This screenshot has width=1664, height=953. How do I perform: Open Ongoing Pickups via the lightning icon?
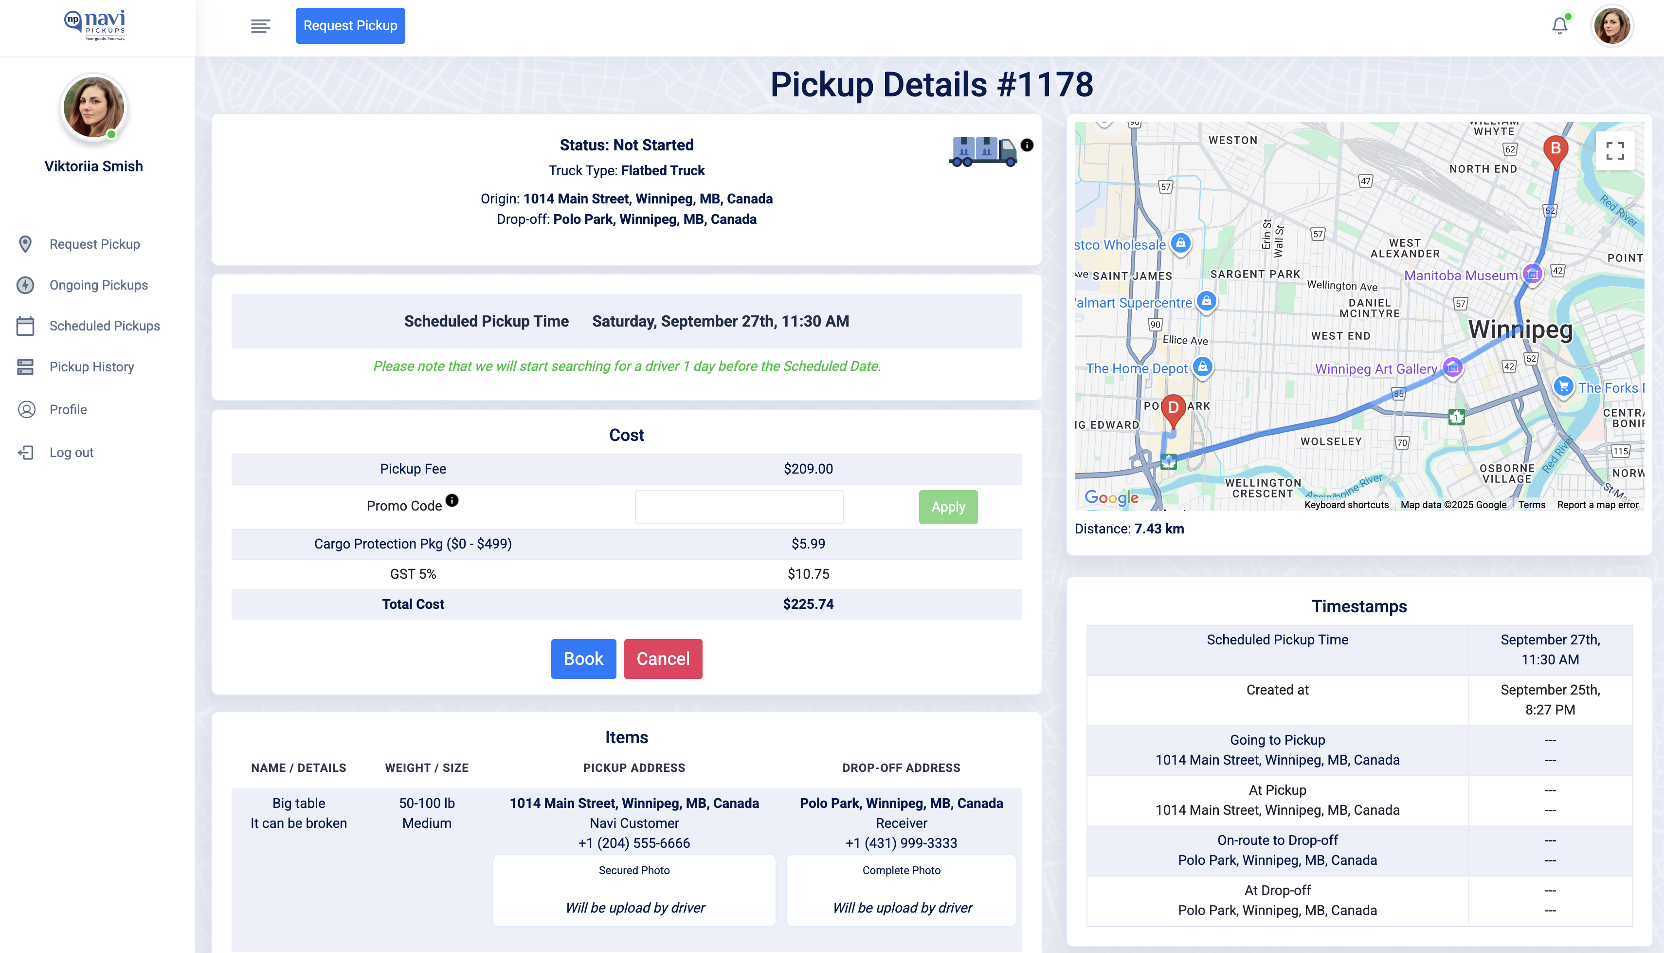25,285
